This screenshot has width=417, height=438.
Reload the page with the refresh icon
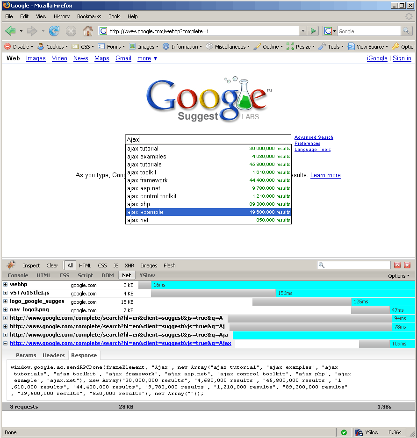click(x=54, y=31)
